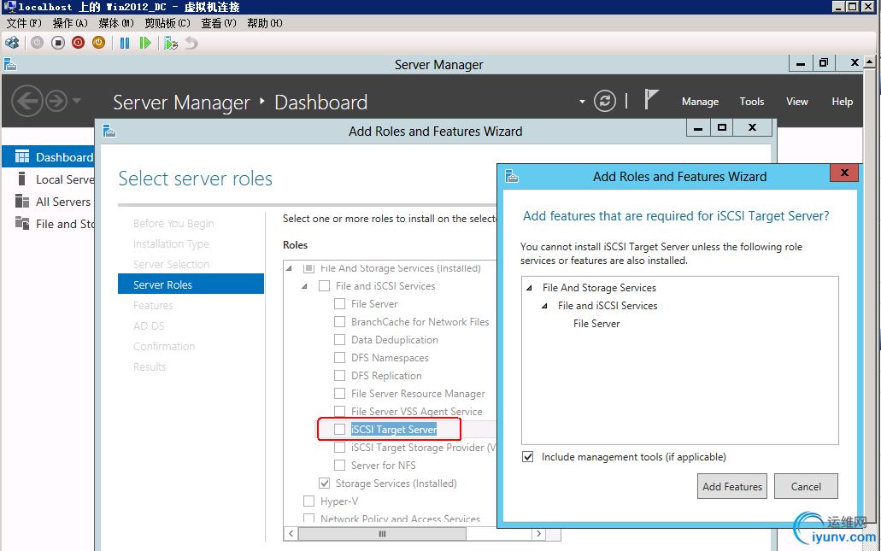Click the Local Server icon in the sidebar
Viewport: 881px width, 551px height.
tap(22, 179)
